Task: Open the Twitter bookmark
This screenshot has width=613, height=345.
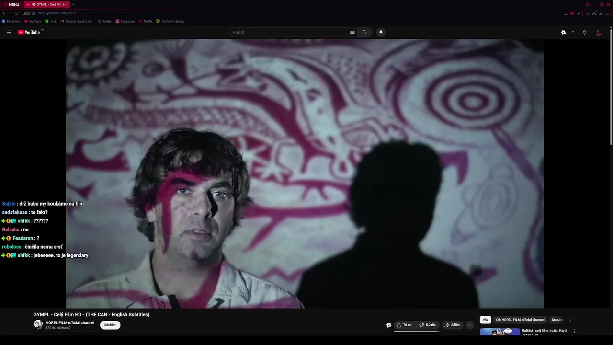Action: [x=104, y=21]
